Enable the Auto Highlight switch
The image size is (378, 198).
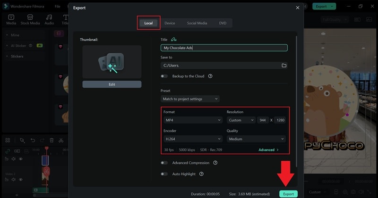click(x=164, y=173)
